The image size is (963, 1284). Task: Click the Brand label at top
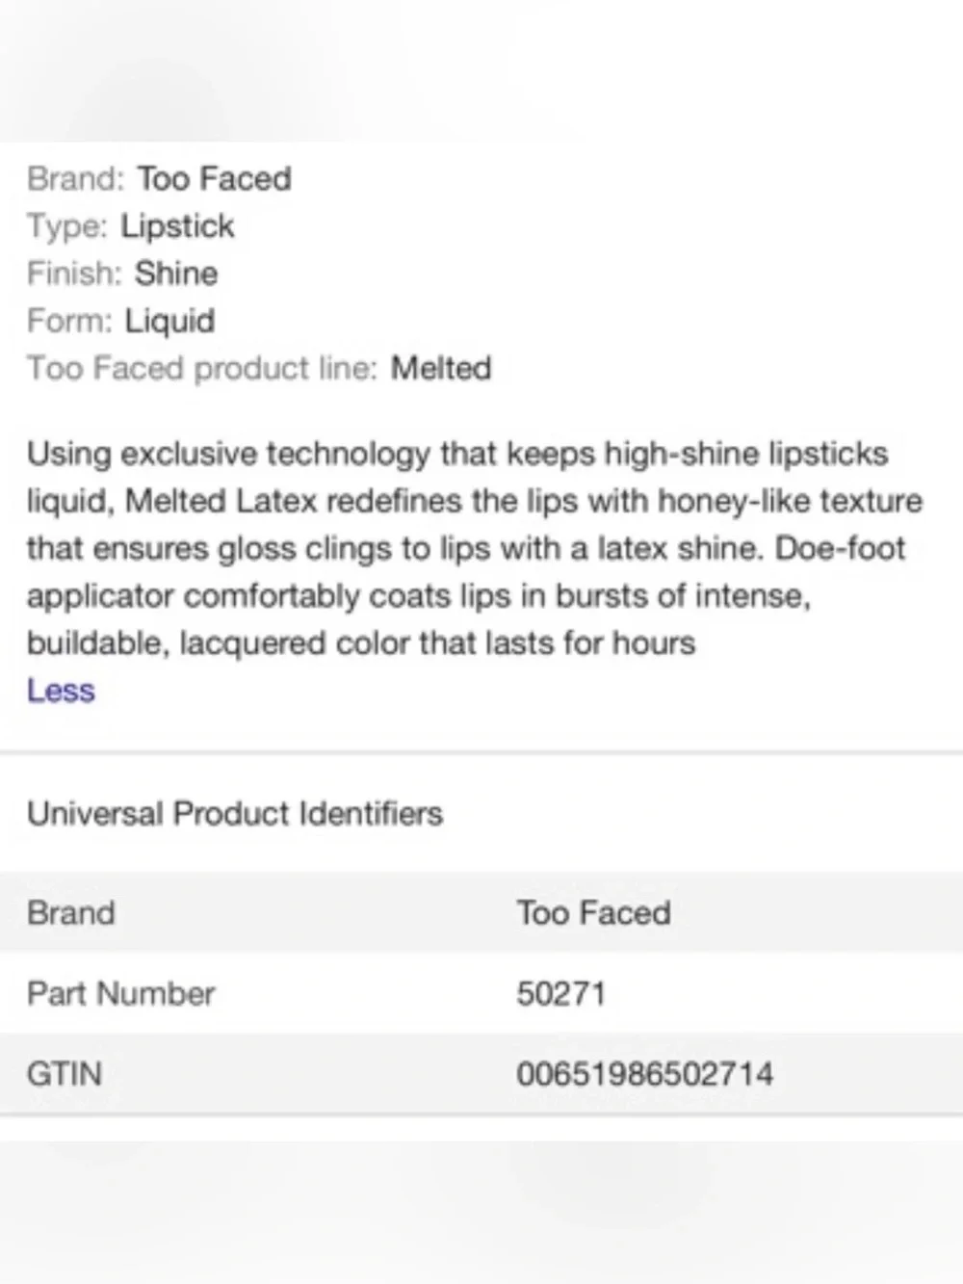[x=76, y=178]
